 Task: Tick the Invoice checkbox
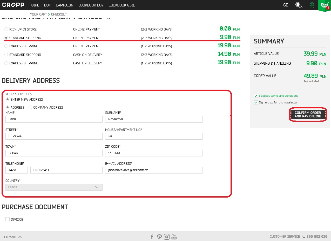coord(8,219)
